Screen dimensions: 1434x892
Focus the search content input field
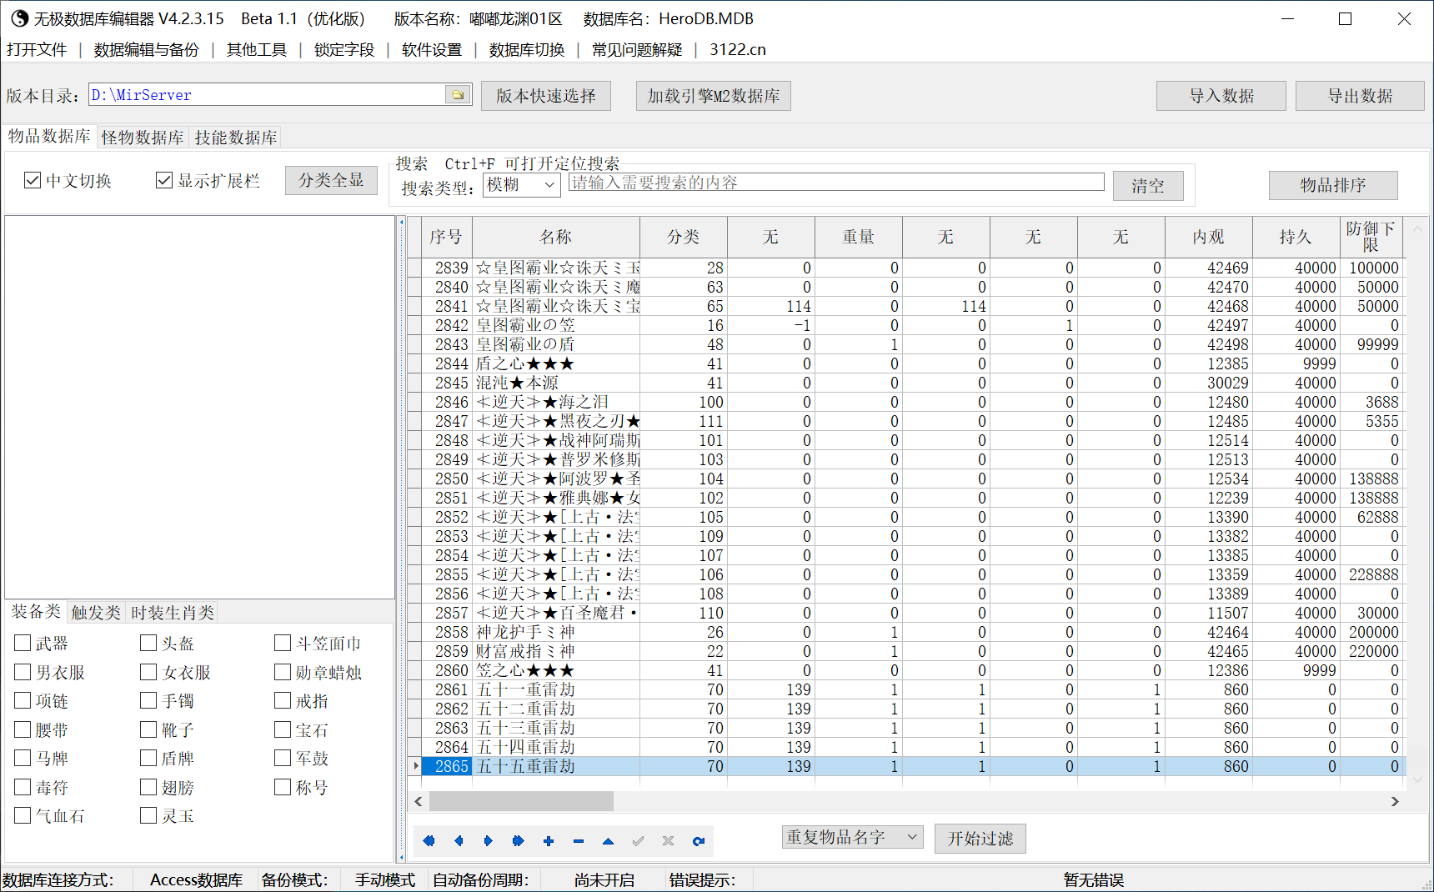click(x=836, y=183)
